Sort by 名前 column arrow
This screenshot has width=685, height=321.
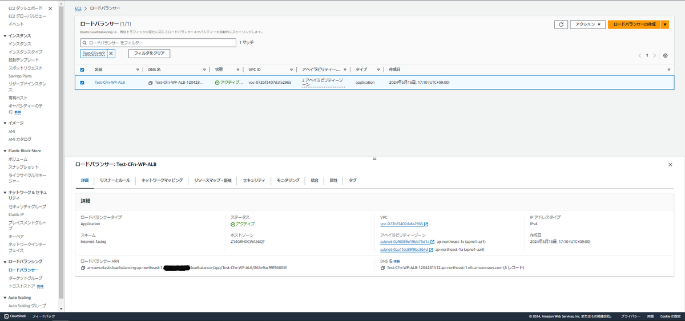point(138,70)
